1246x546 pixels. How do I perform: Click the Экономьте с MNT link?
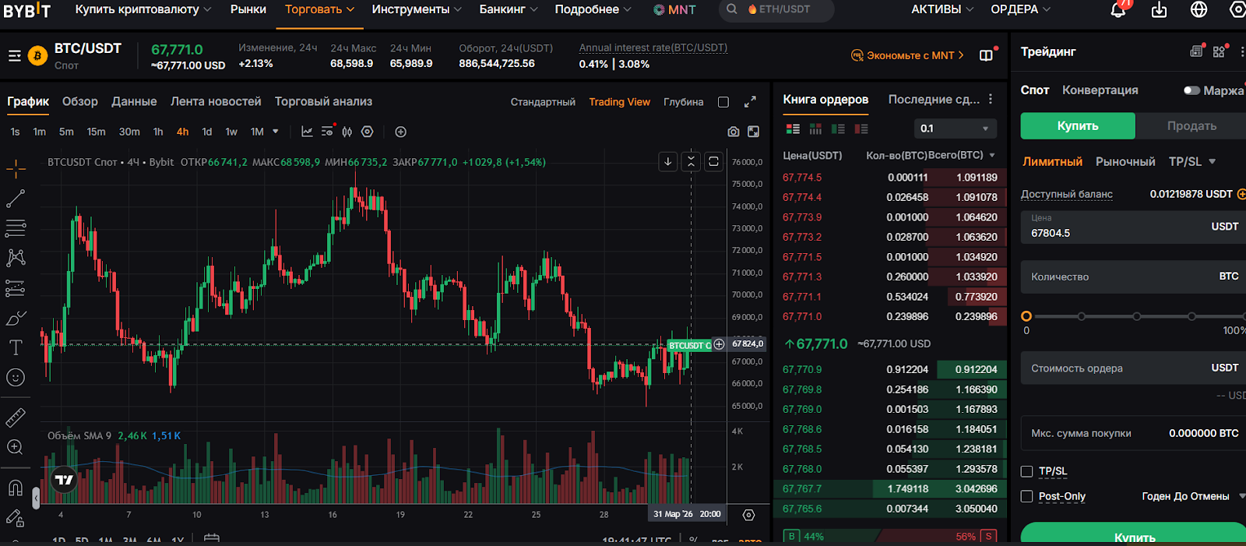pos(907,55)
